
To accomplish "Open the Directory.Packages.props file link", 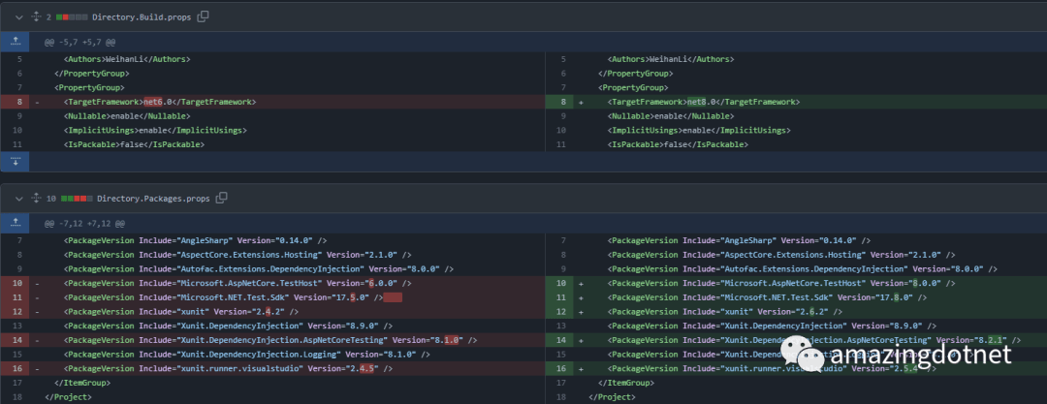I will pos(155,198).
